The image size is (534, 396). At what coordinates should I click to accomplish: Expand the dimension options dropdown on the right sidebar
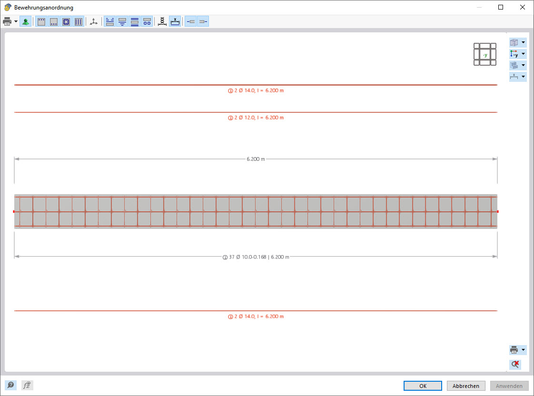coord(524,77)
